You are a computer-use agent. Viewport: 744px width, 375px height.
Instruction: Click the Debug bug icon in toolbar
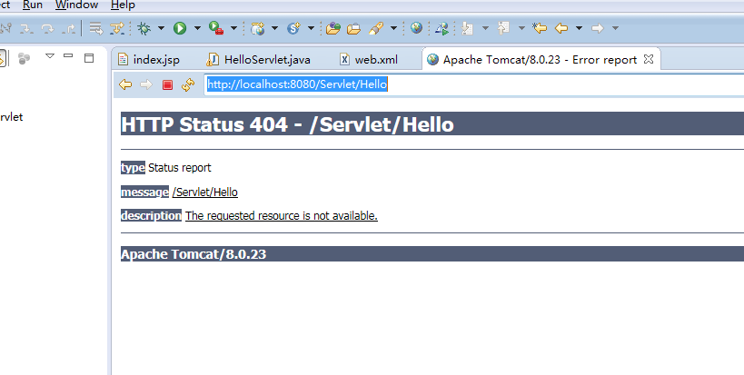click(144, 28)
